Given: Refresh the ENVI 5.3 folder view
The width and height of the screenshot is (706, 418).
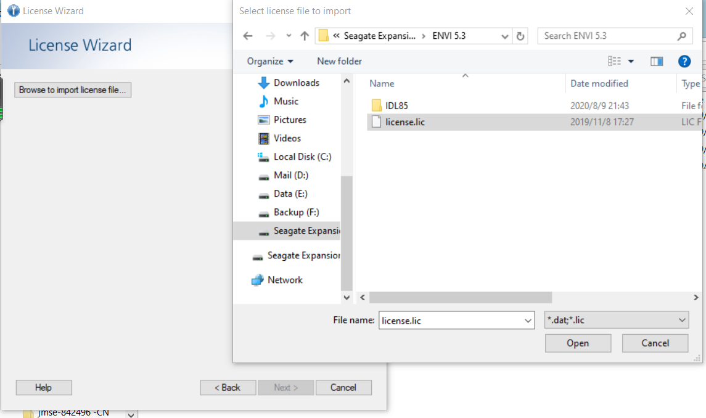Looking at the screenshot, I should click(520, 36).
